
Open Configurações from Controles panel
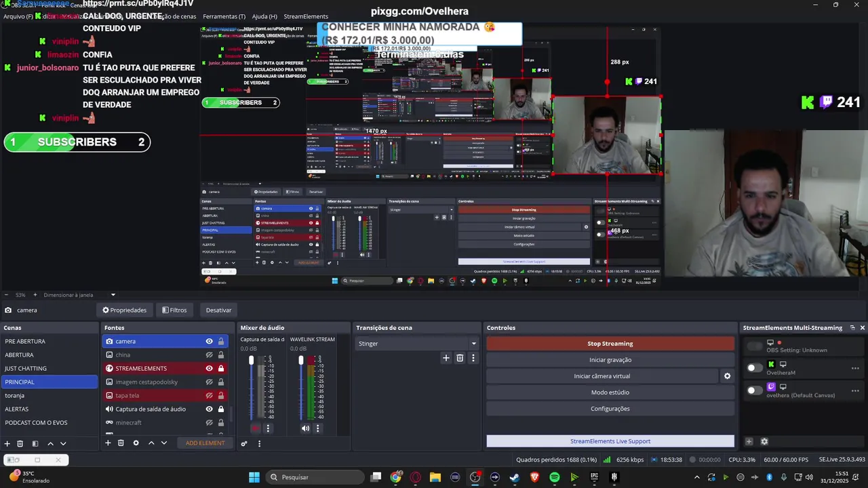610,409
